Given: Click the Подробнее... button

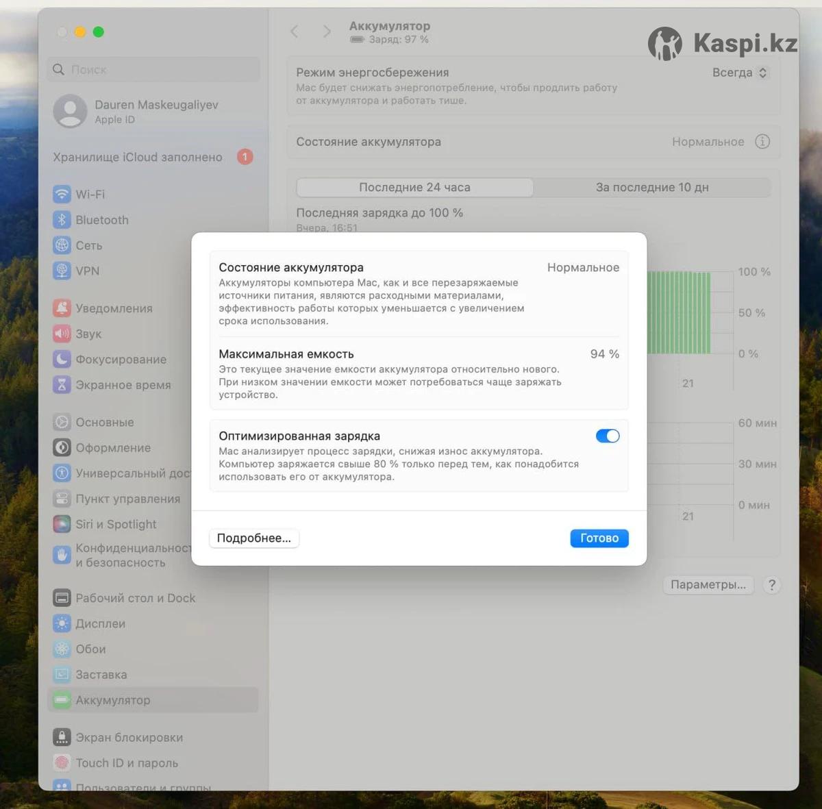Looking at the screenshot, I should click(253, 538).
